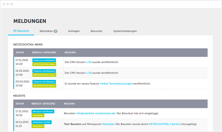Click Meldung column header in Neueste table

(x=70, y=104)
